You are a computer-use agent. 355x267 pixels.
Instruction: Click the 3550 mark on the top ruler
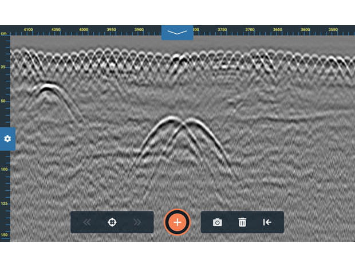[333, 29]
